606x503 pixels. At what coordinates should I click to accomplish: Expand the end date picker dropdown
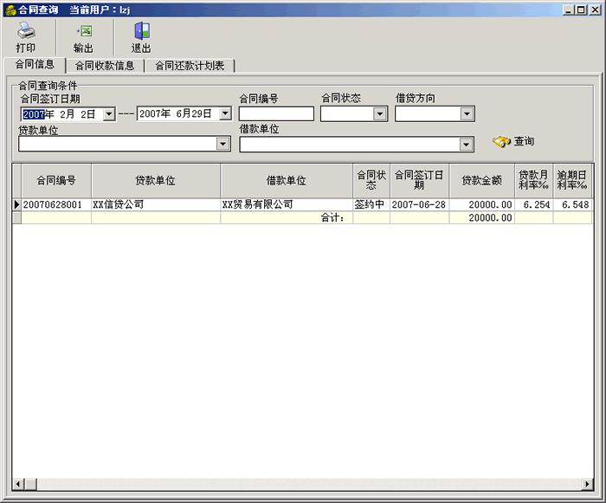225,113
